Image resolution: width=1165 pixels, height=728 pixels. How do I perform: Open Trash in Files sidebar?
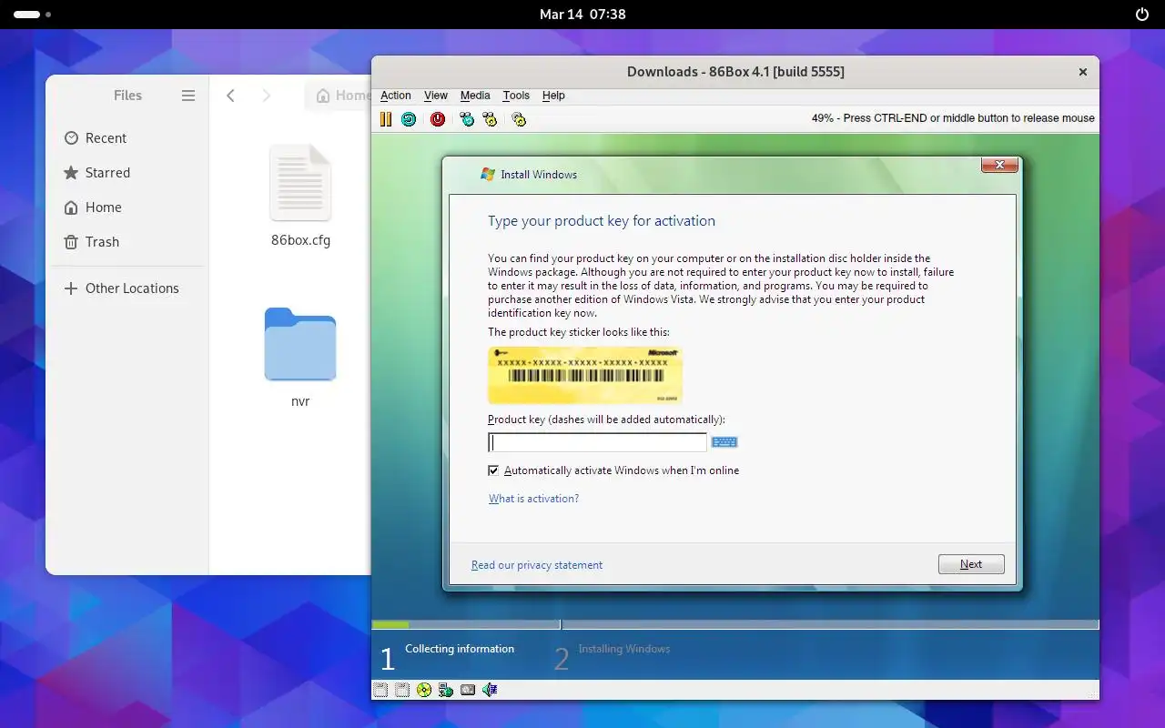[127, 242]
